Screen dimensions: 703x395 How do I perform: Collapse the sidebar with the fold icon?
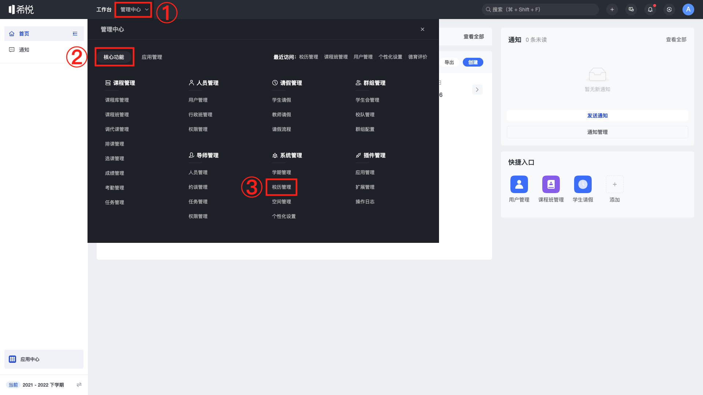[75, 34]
